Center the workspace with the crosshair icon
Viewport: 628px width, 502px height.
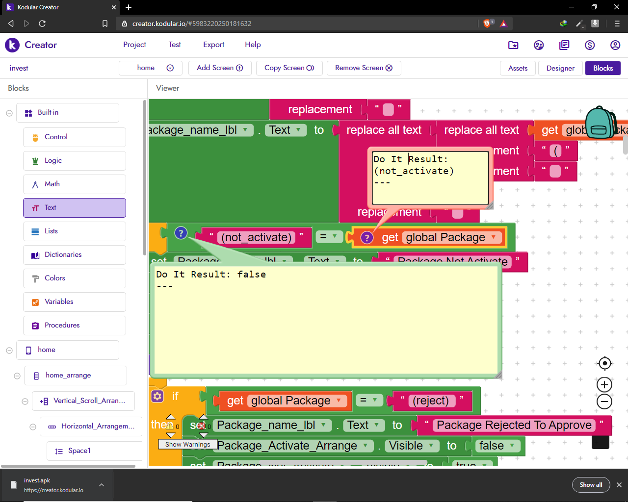(x=605, y=363)
